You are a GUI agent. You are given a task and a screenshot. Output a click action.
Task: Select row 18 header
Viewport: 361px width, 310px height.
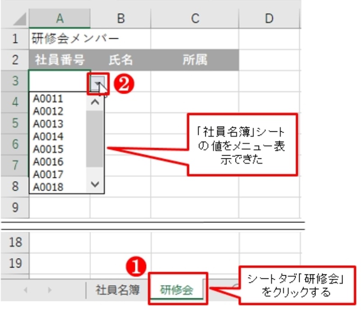click(15, 242)
